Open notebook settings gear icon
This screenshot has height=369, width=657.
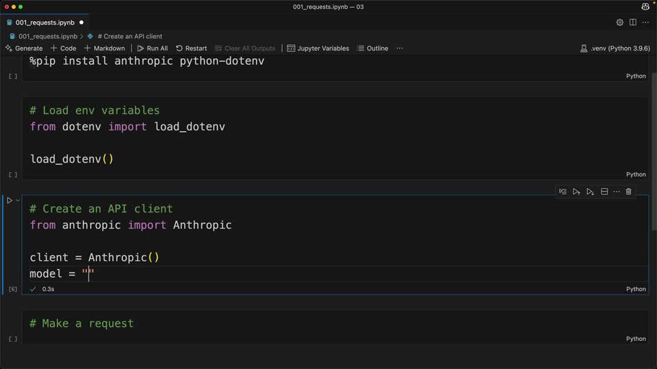tap(620, 23)
